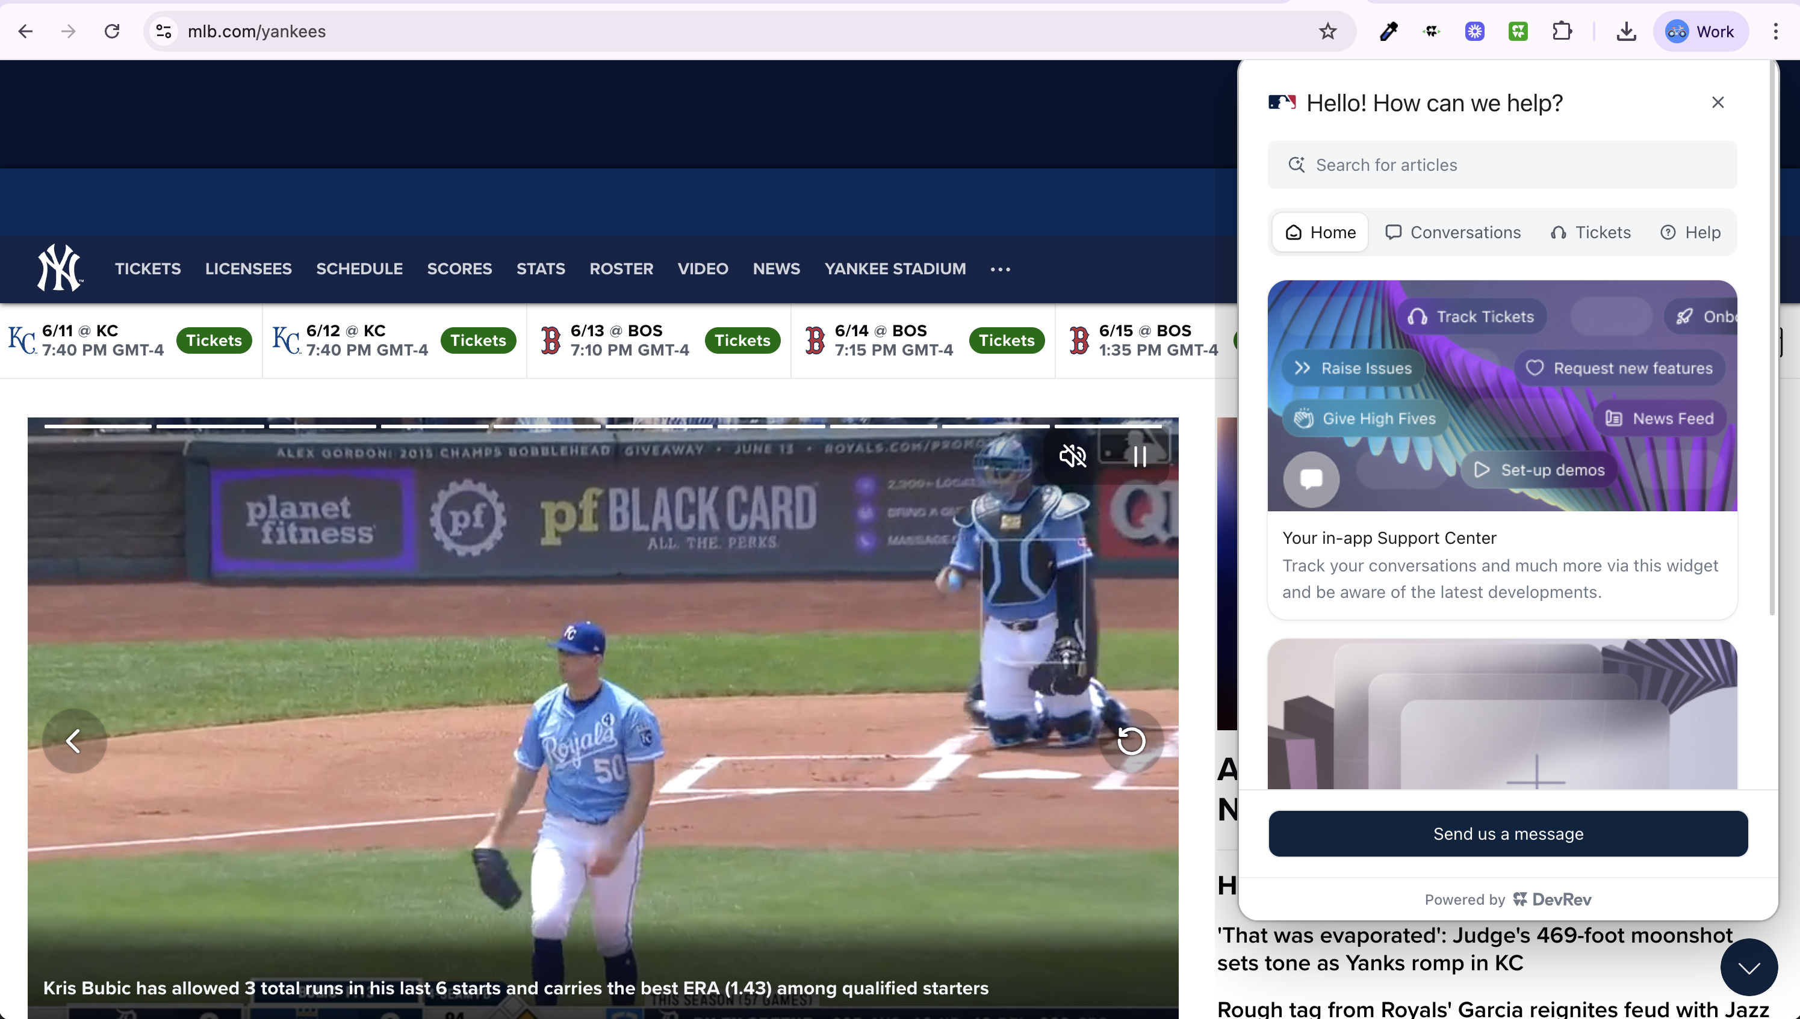Go to previous carousel slide
Screen dimensions: 1800x1019
coord(74,740)
